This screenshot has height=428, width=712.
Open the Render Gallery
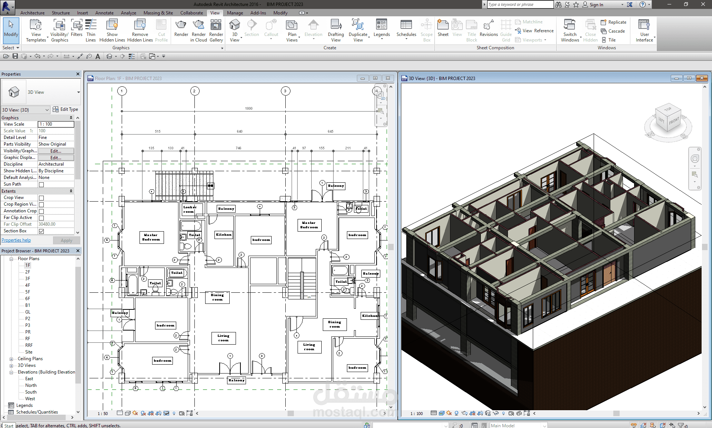[216, 30]
